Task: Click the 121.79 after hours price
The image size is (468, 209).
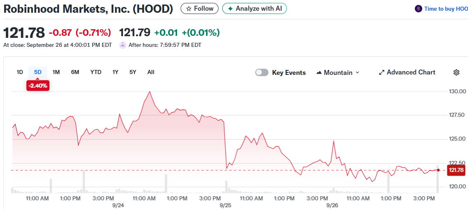Action: (x=134, y=33)
